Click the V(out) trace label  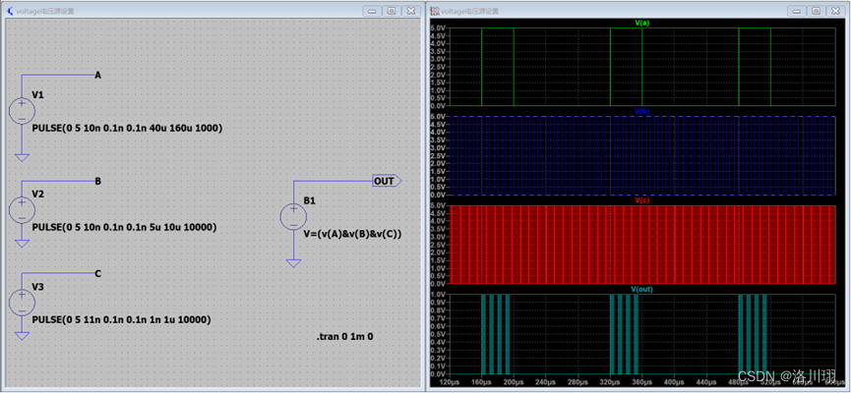642,290
